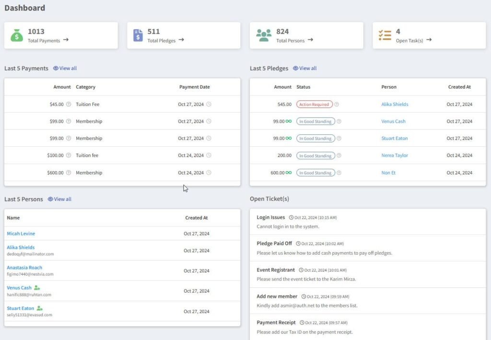Open Nerea Taylor pledge person link
Image resolution: width=491 pixels, height=340 pixels.
pos(395,155)
